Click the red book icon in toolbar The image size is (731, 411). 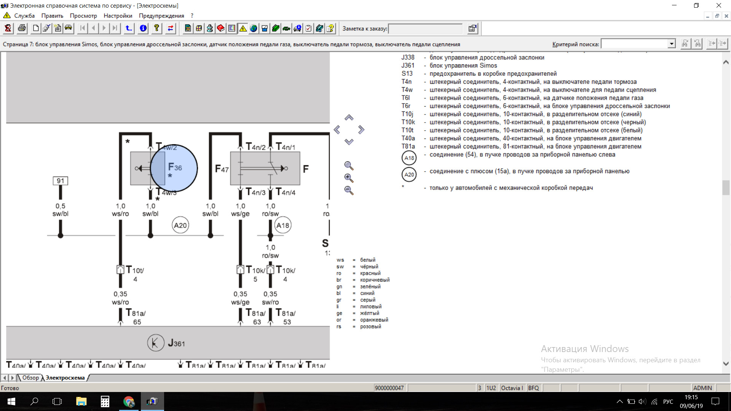220,28
